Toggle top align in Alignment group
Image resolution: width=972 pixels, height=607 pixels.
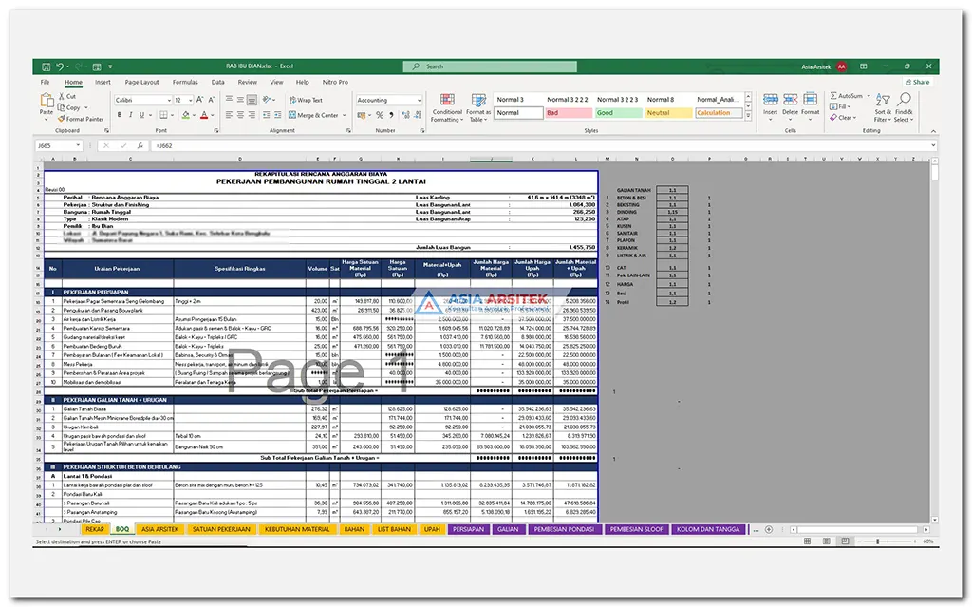(x=230, y=100)
